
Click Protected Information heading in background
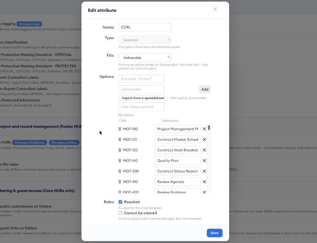[x=20, y=100]
